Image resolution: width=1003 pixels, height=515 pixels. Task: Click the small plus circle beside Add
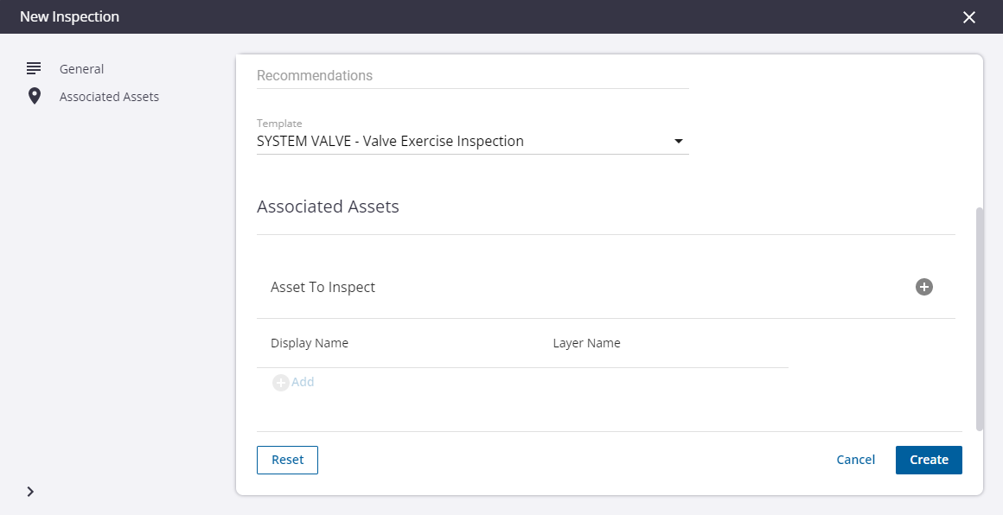[x=280, y=382]
